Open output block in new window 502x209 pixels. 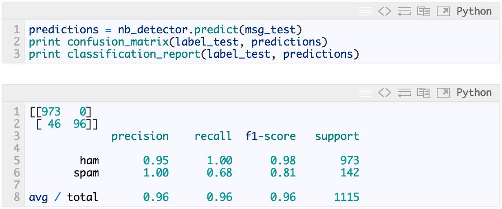(x=443, y=93)
